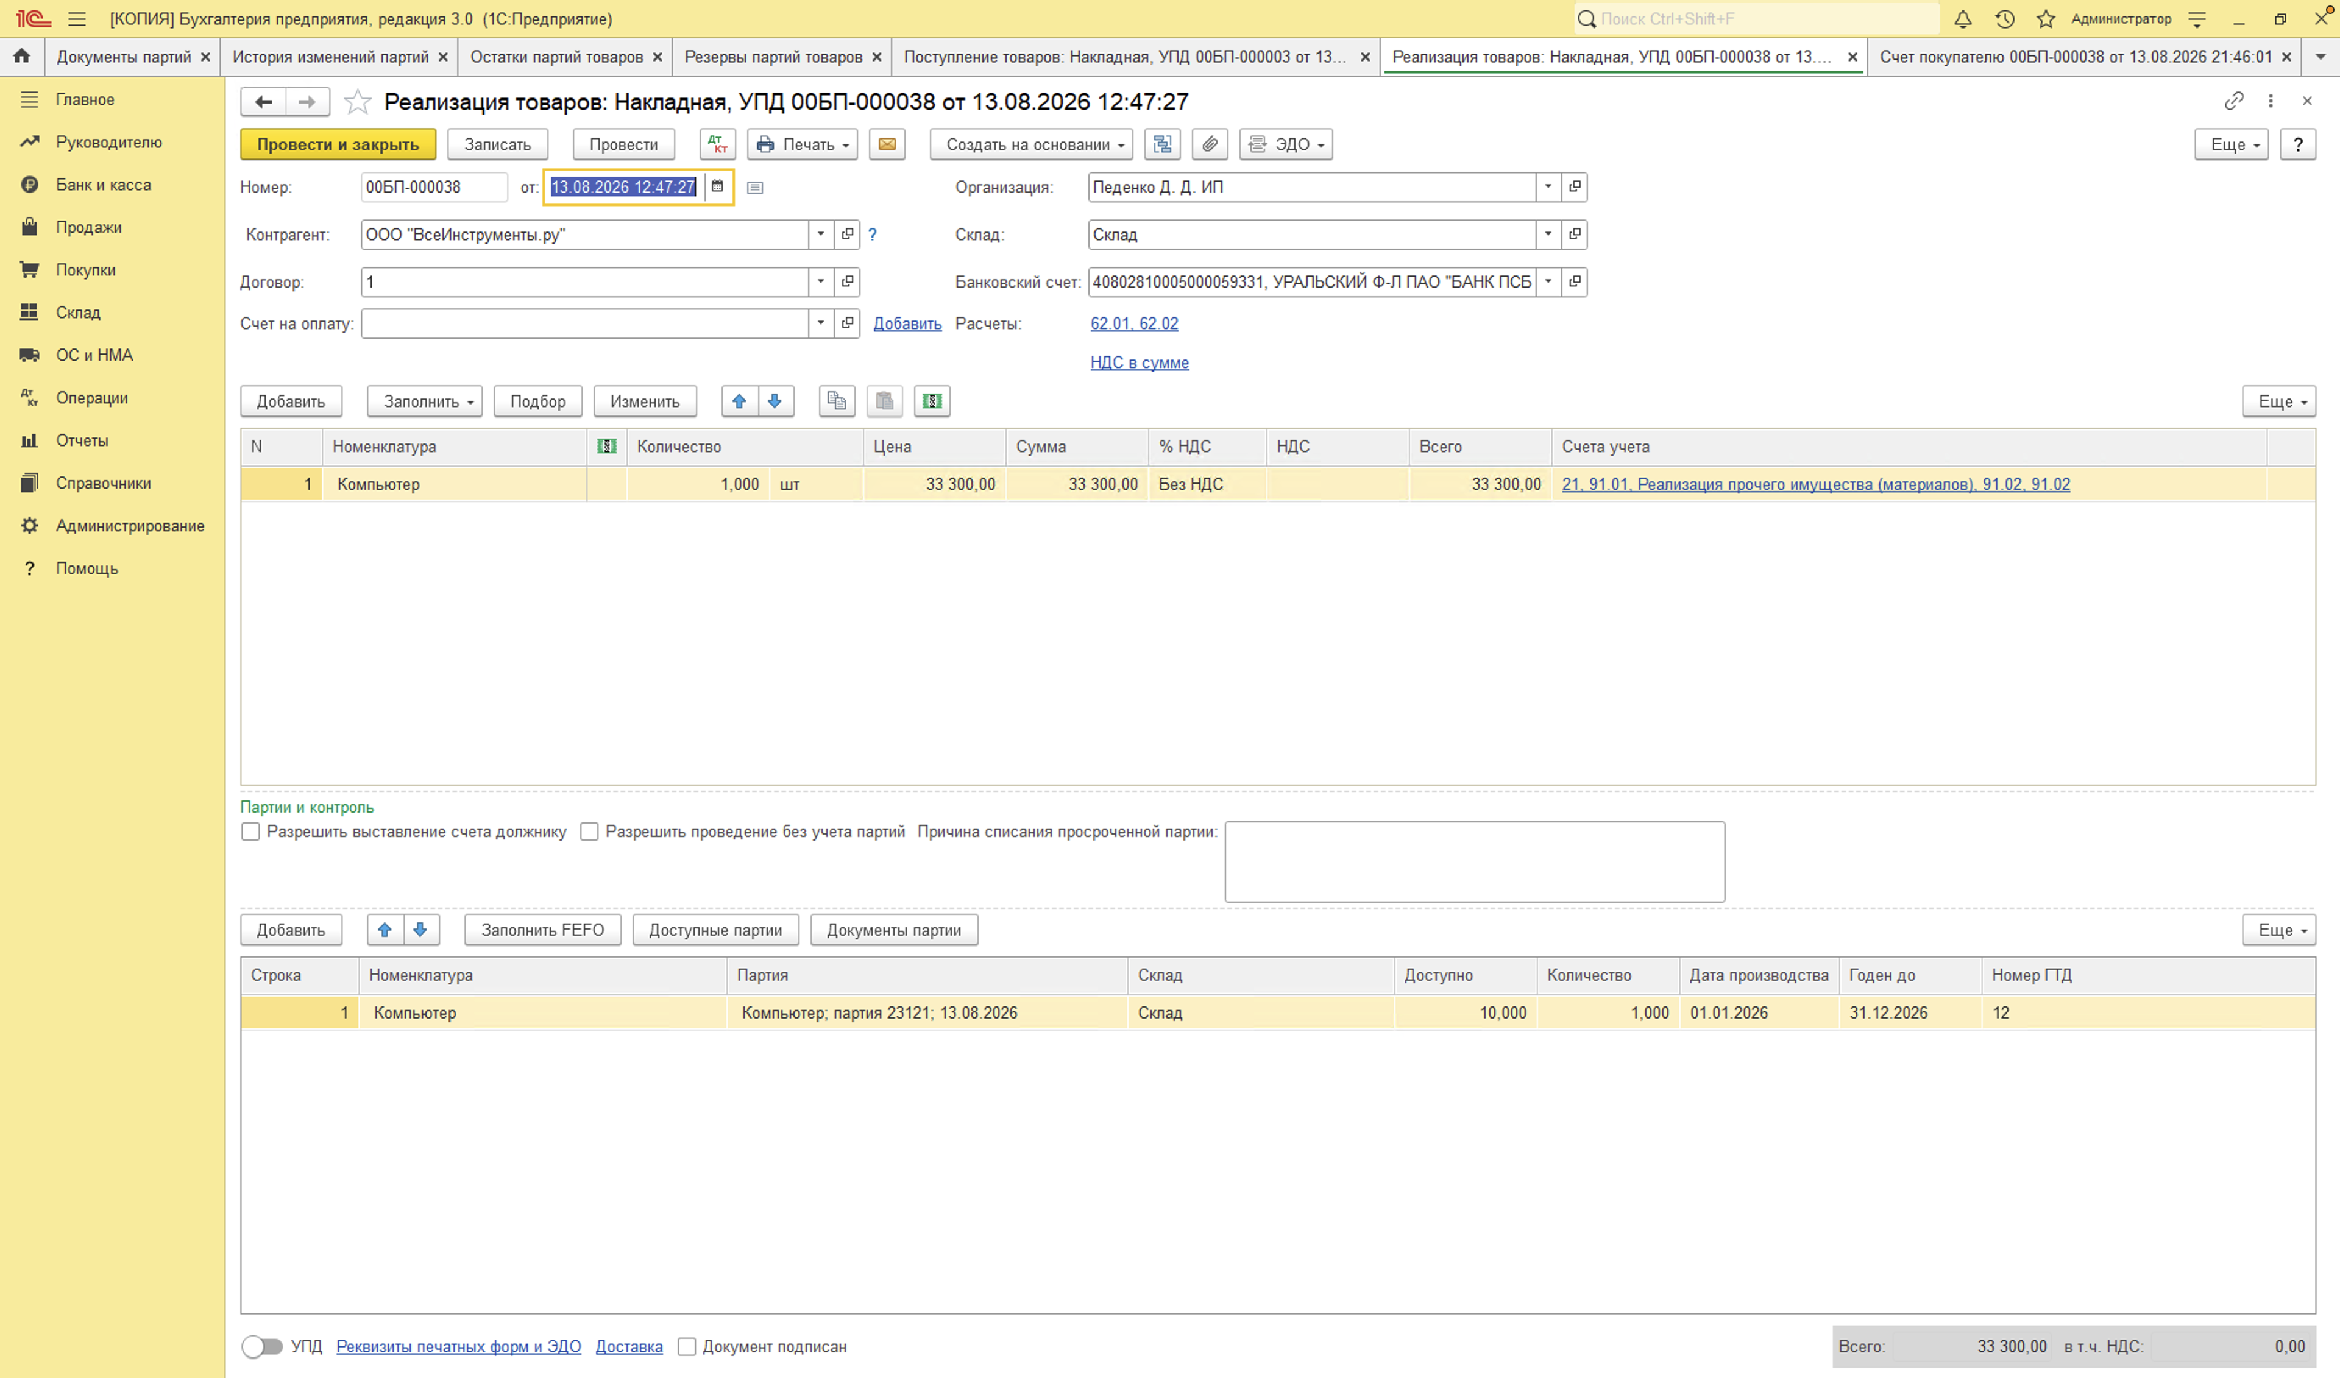This screenshot has width=2340, height=1378.
Task: Move batch row down arrow
Action: pyautogui.click(x=420, y=930)
